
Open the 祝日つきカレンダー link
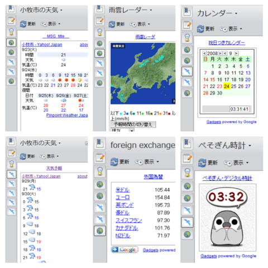227,43
